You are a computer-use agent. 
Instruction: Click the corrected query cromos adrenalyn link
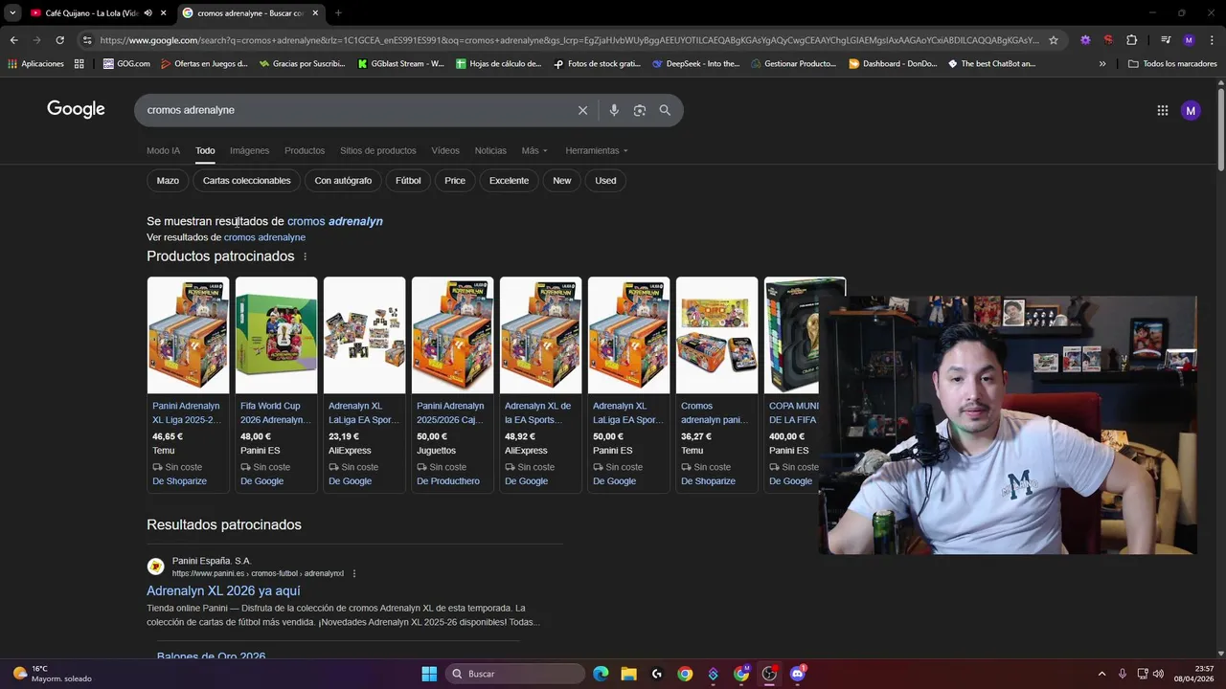335,221
